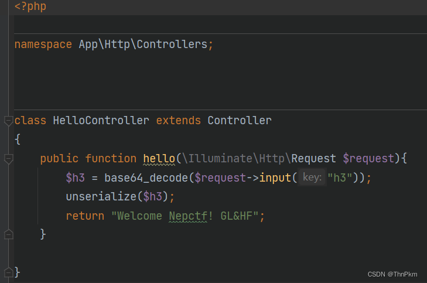The image size is (427, 283).
Task: Click fold-end marker at class closing brace
Action: (8, 272)
